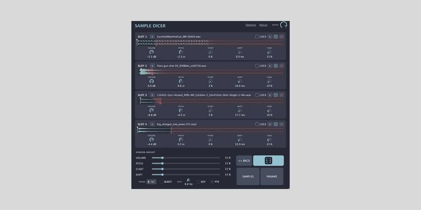
Task: Randomize Slot 4 with its dice icon
Action: 276,124
